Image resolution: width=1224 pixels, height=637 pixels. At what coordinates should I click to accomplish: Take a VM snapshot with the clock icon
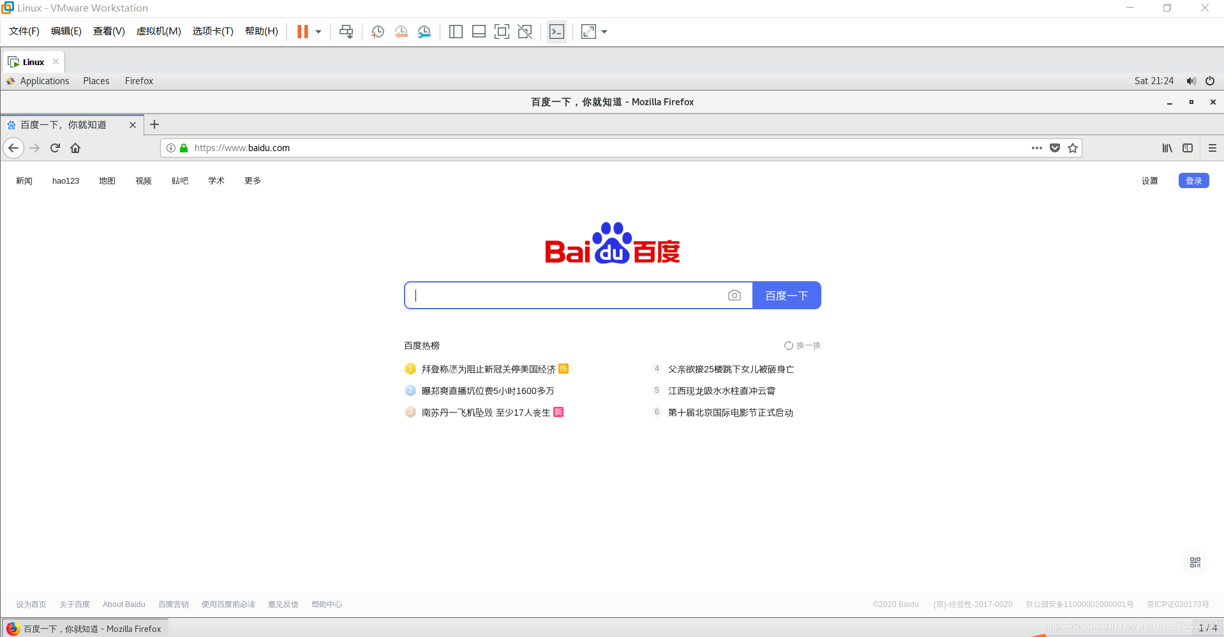tap(378, 31)
